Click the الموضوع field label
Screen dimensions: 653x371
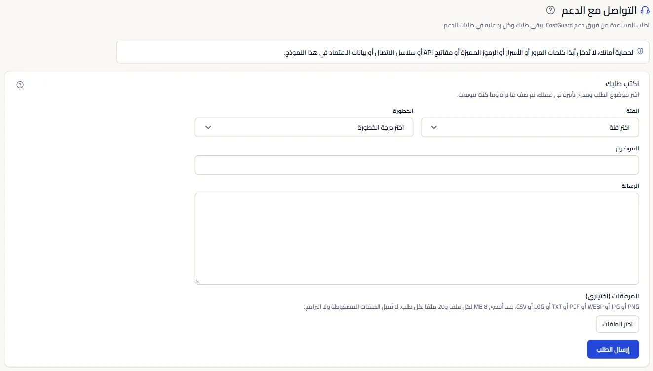[627, 148]
